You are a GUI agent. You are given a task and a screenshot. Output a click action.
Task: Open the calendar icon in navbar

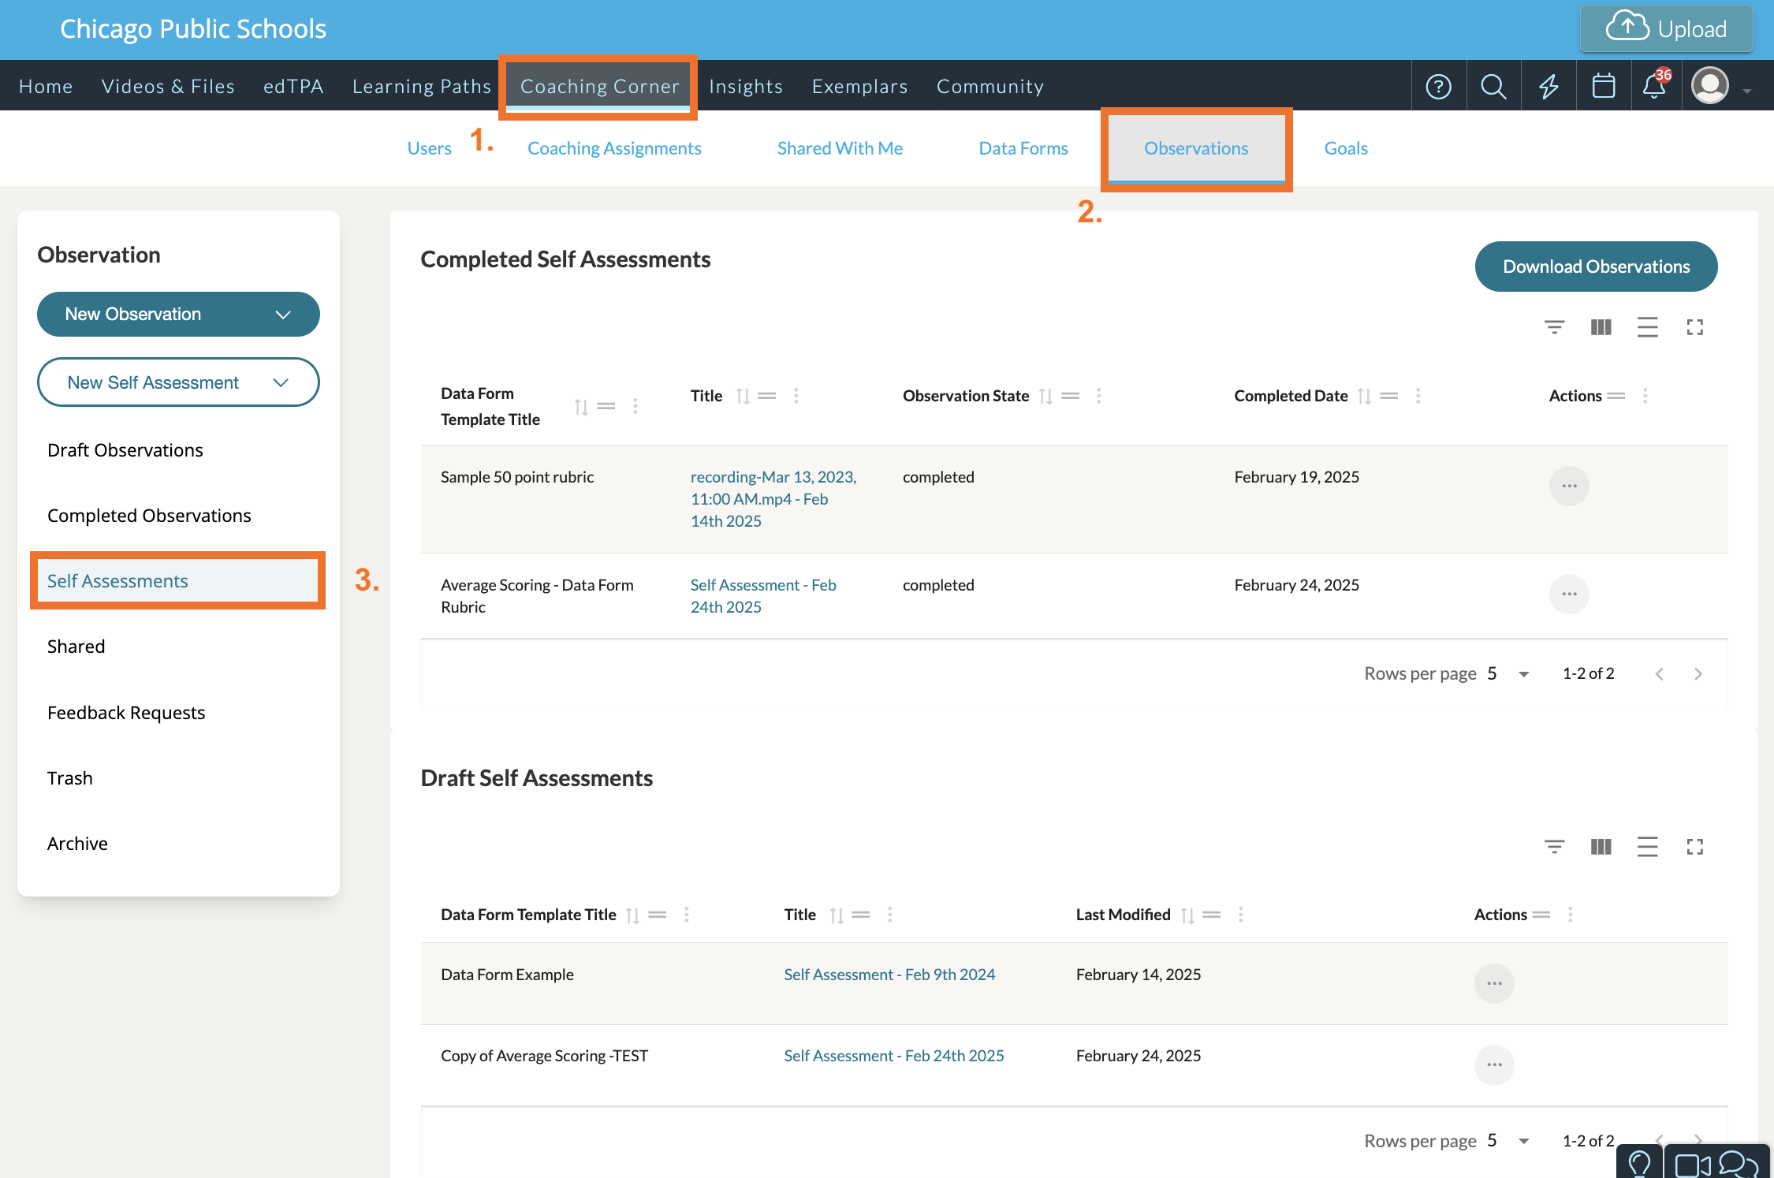(1603, 86)
